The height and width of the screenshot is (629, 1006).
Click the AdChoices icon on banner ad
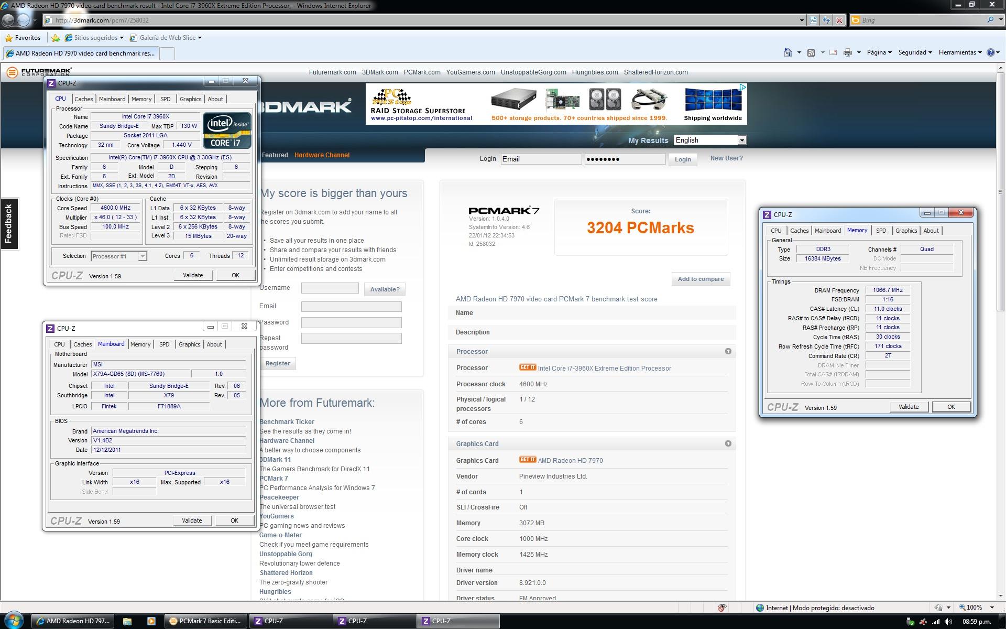coord(742,87)
